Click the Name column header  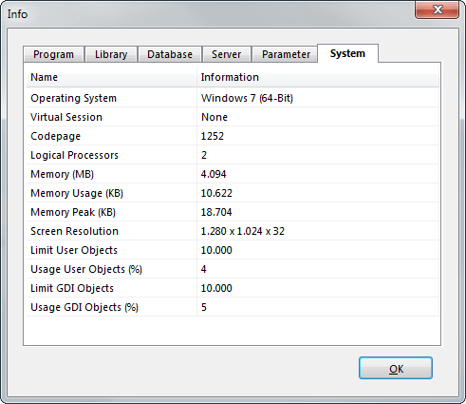112,77
